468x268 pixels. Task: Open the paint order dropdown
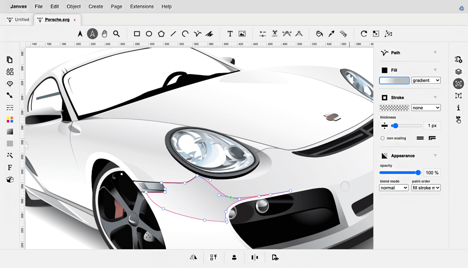[426, 188]
